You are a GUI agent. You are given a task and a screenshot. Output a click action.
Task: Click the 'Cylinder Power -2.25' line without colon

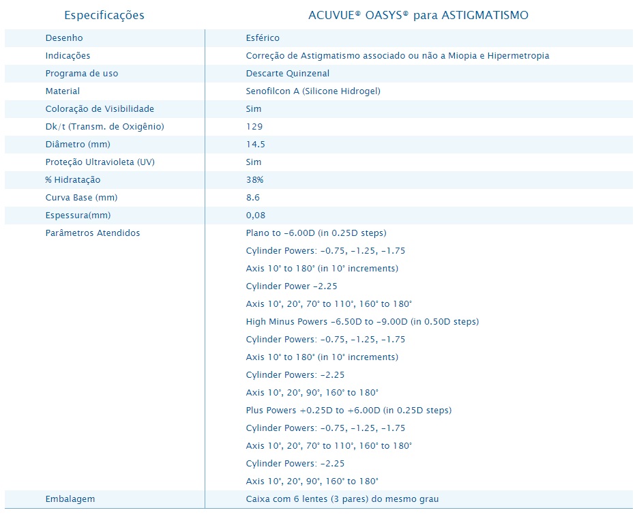click(x=292, y=286)
